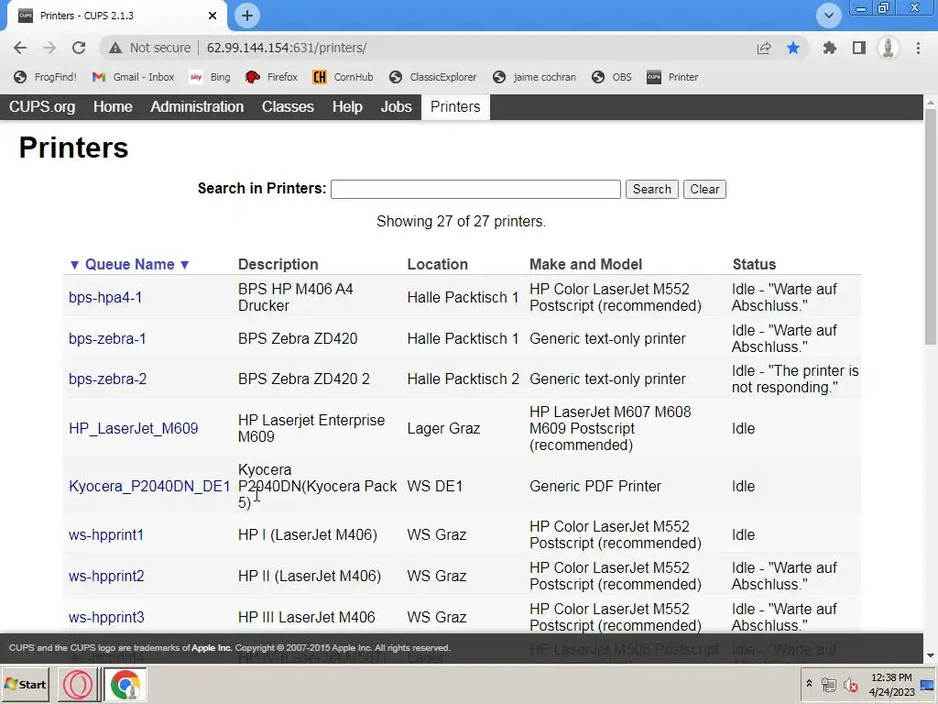Open HP_LaserJet_M609 printer link
Screen dimensions: 938x704
click(134, 429)
